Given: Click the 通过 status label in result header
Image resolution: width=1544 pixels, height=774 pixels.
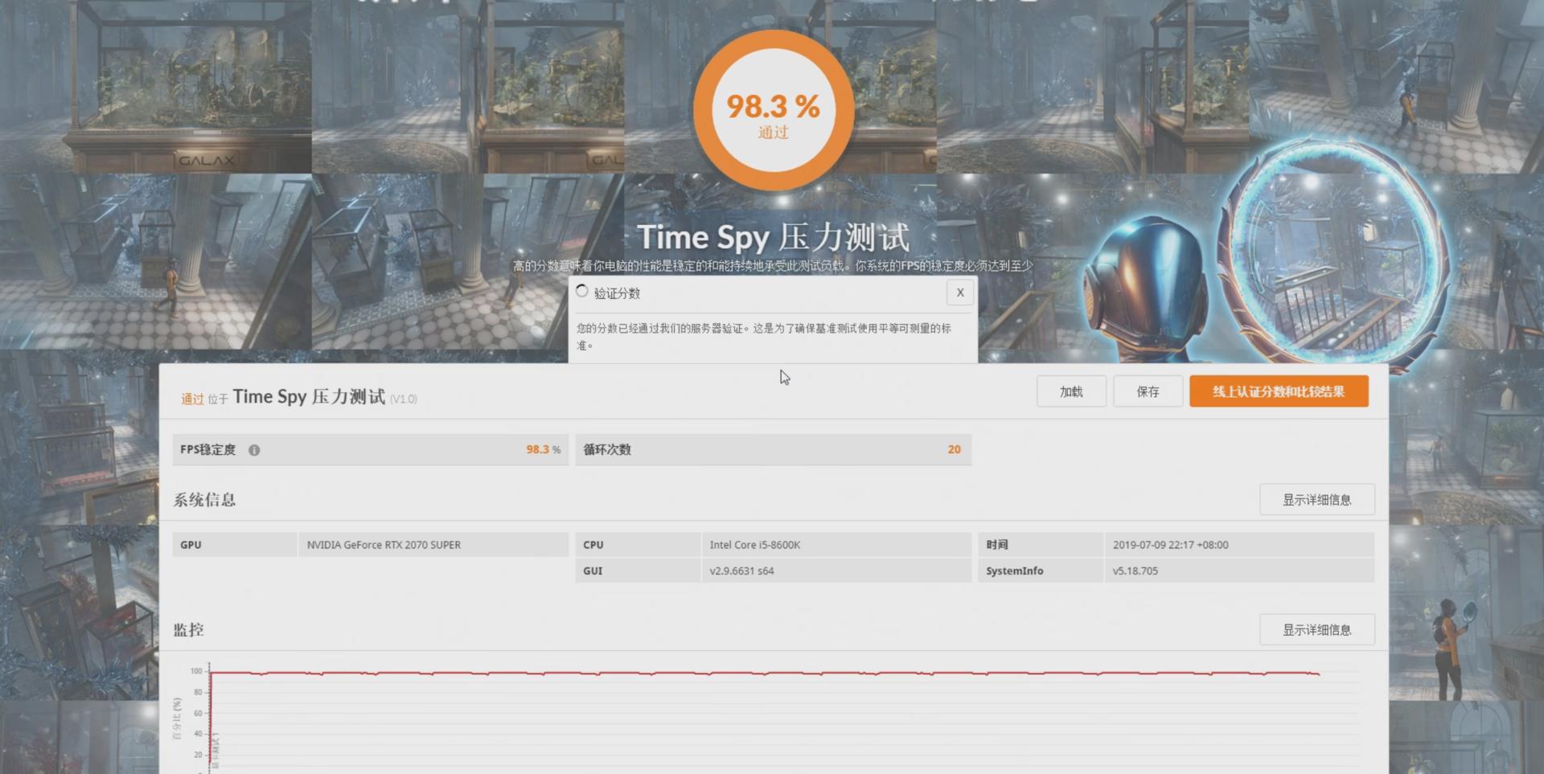Looking at the screenshot, I should [192, 399].
